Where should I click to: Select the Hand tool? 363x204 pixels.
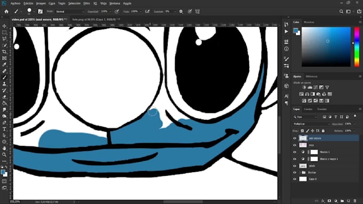[x=4, y=148]
